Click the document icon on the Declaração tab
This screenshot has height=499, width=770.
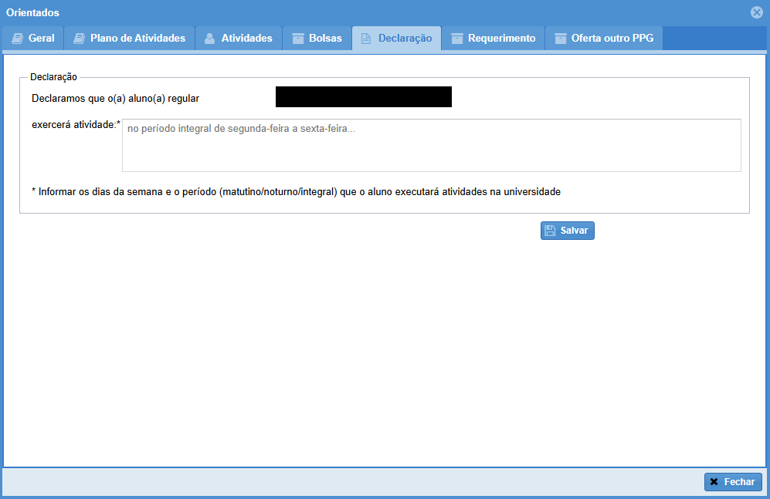point(366,39)
